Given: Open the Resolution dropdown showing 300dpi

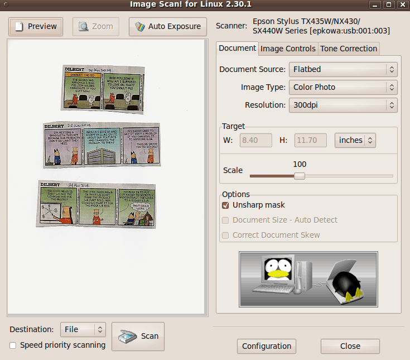Looking at the screenshot, I should click(x=343, y=105).
